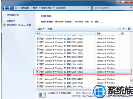Select update KB3054476 row
The height and width of the screenshot is (99, 133).
pos(83,79)
